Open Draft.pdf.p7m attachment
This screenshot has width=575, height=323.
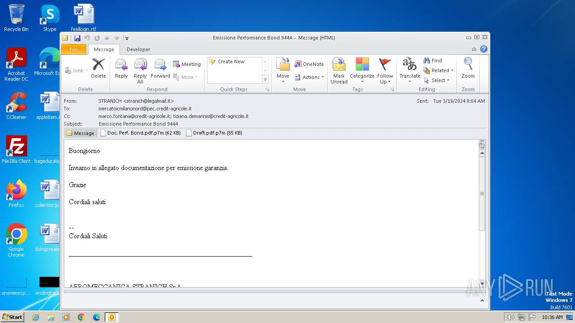click(214, 133)
